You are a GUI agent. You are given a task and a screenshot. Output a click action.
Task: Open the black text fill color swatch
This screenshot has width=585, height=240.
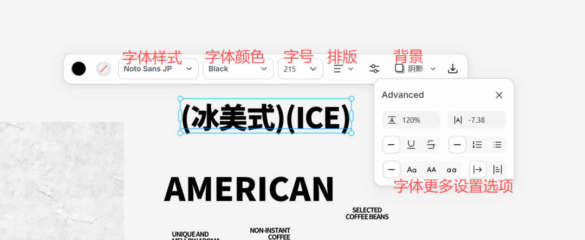tap(79, 69)
